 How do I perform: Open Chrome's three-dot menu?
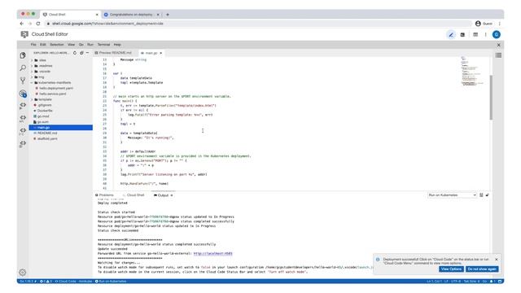click(x=499, y=24)
